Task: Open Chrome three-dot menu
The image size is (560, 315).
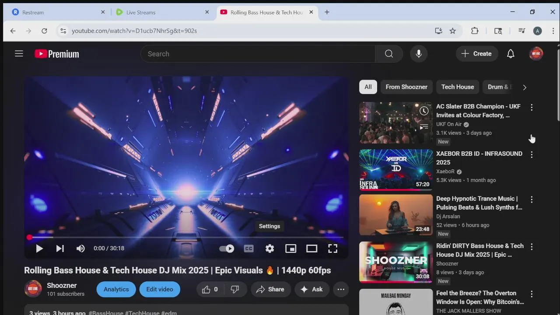Action: tap(553, 31)
